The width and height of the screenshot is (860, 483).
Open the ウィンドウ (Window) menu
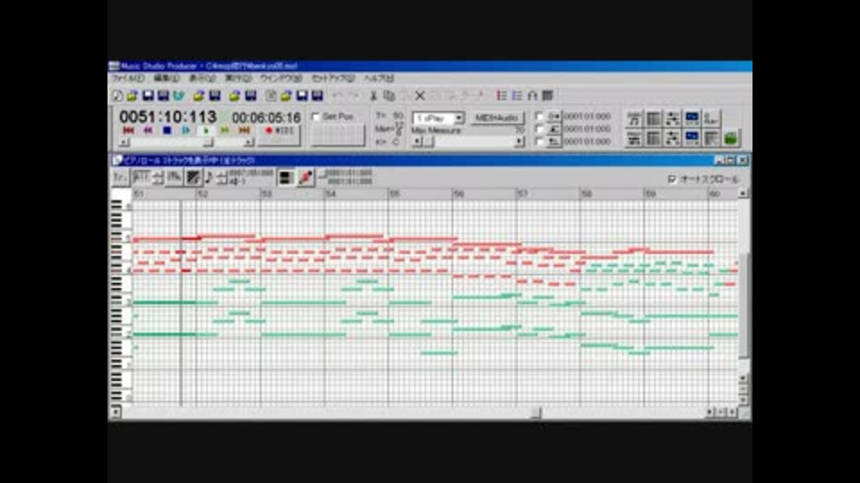[280, 79]
